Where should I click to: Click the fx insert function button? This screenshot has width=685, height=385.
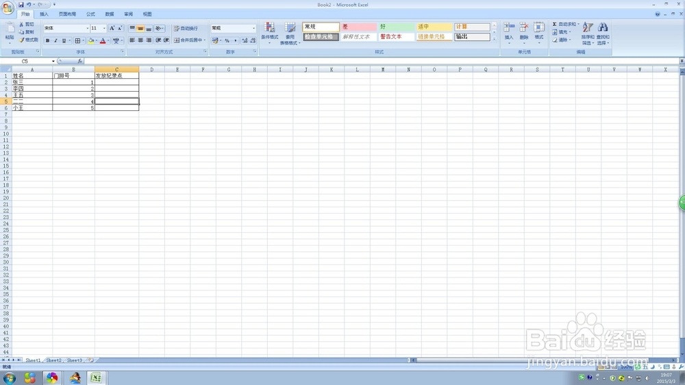(80, 61)
